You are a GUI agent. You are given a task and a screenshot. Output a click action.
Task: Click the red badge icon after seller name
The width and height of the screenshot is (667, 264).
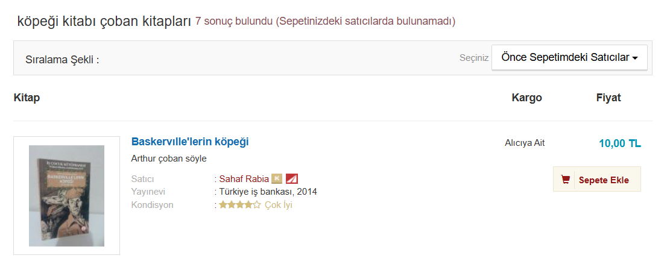(x=292, y=178)
